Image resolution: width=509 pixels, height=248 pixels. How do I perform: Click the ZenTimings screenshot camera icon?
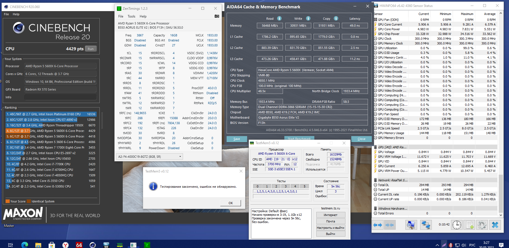click(217, 16)
